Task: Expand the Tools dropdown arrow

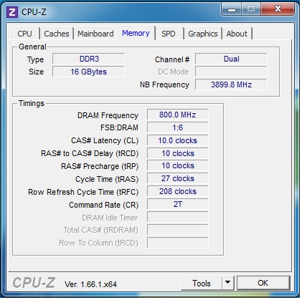Action: tap(228, 284)
